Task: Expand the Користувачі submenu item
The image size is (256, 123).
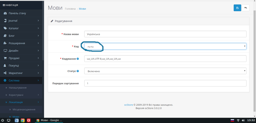Action: 21,95
